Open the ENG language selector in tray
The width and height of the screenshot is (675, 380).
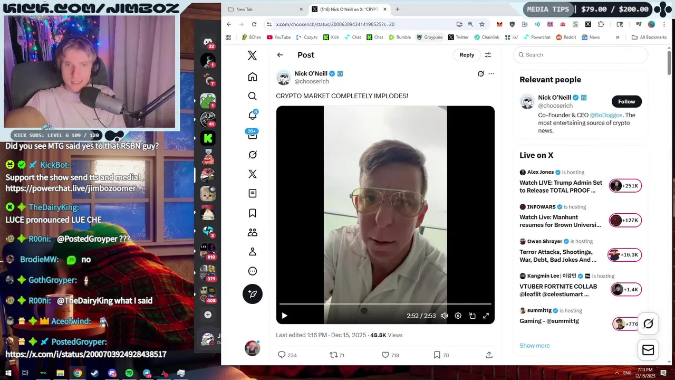pyautogui.click(x=628, y=373)
